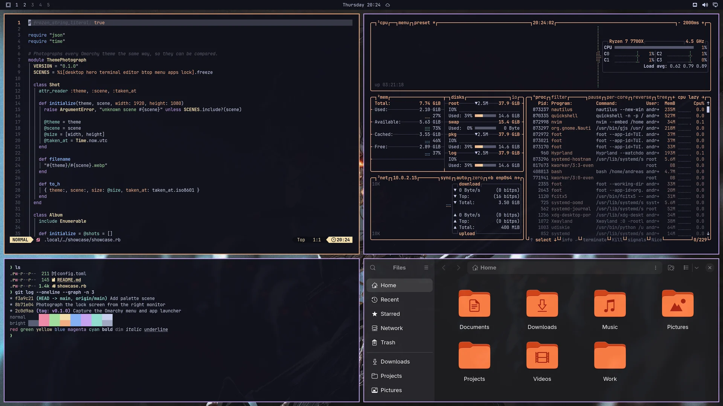Toggle reverse sorting in btop proc panel
The width and height of the screenshot is (723, 406).
(x=642, y=97)
